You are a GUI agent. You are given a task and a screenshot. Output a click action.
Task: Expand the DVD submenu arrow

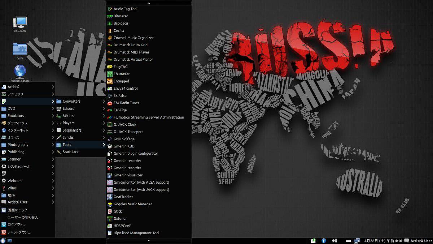(53, 108)
